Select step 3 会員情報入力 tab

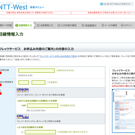45,25
